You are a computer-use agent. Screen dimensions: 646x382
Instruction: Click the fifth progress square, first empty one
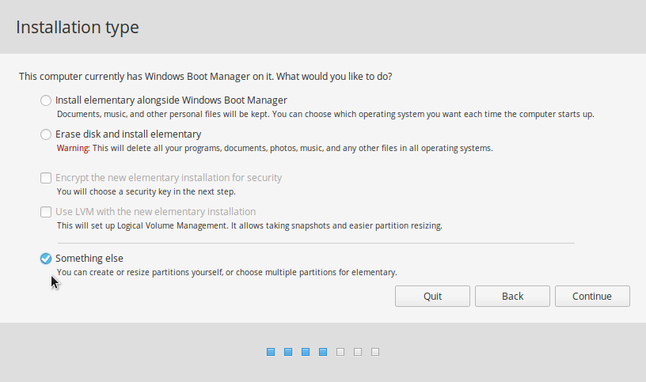pyautogui.click(x=340, y=352)
